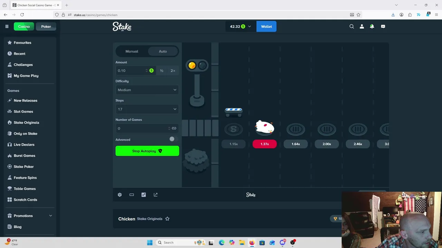Open File Explorer from taskbar
The height and width of the screenshot is (248, 442).
click(x=242, y=242)
